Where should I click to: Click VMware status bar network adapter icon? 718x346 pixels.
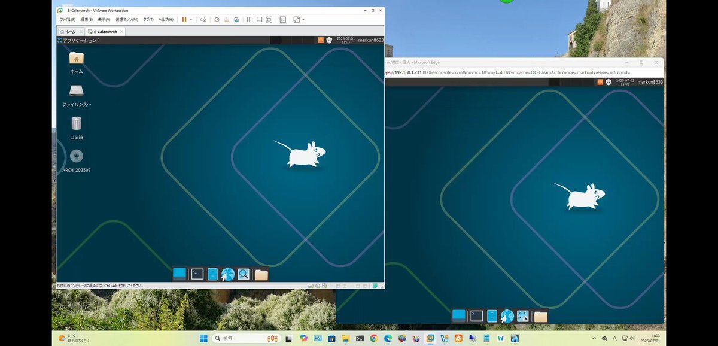(x=324, y=286)
